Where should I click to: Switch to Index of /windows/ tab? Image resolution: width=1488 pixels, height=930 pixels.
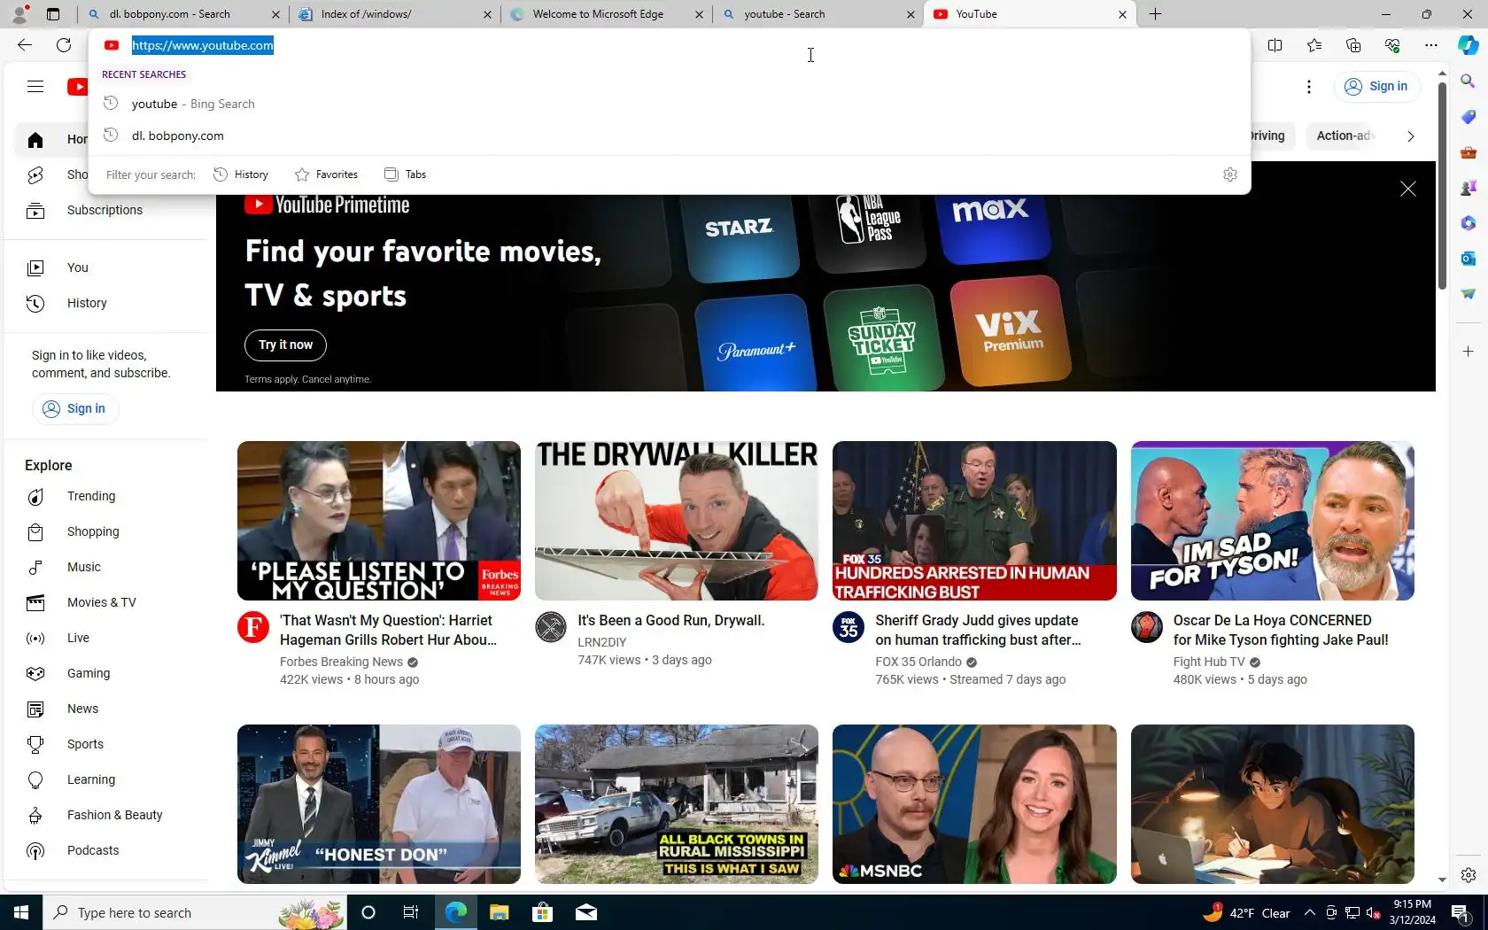coord(395,14)
